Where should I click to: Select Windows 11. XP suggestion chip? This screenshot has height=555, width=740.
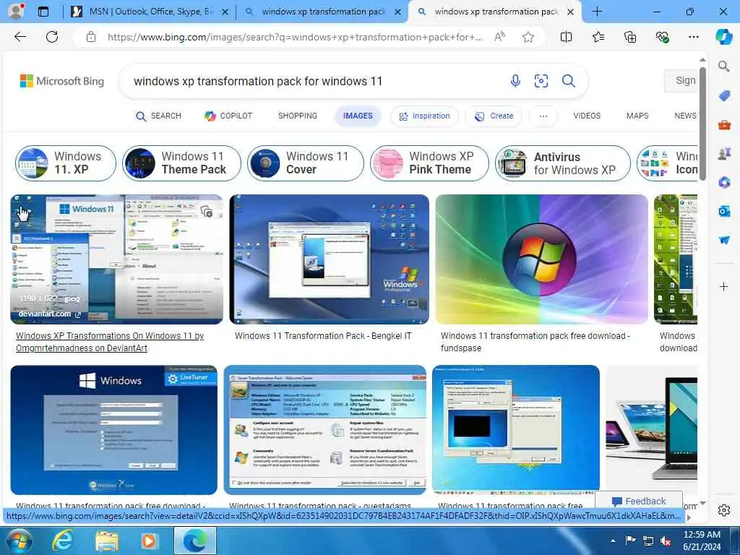pyautogui.click(x=66, y=163)
